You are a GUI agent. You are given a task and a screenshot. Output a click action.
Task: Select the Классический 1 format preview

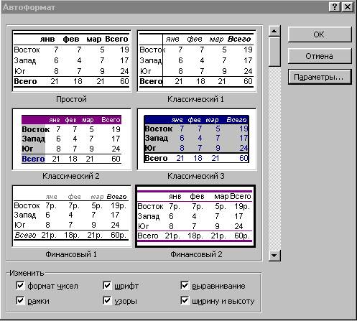click(x=197, y=61)
